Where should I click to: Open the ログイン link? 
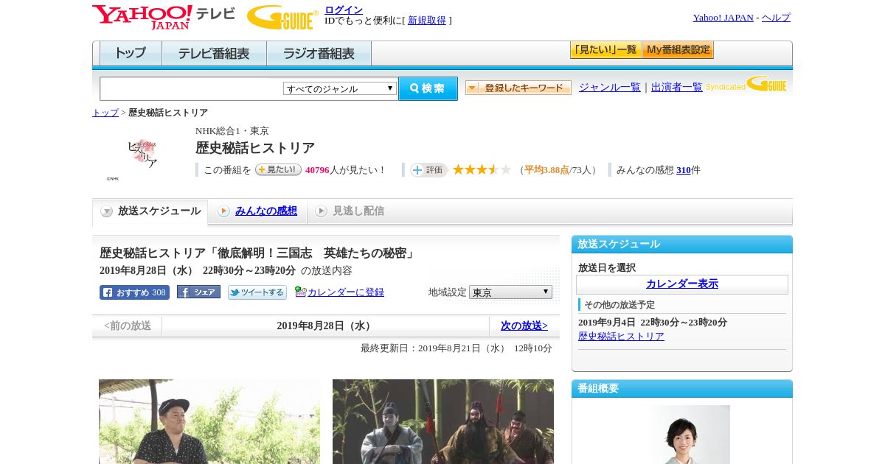[x=344, y=10]
